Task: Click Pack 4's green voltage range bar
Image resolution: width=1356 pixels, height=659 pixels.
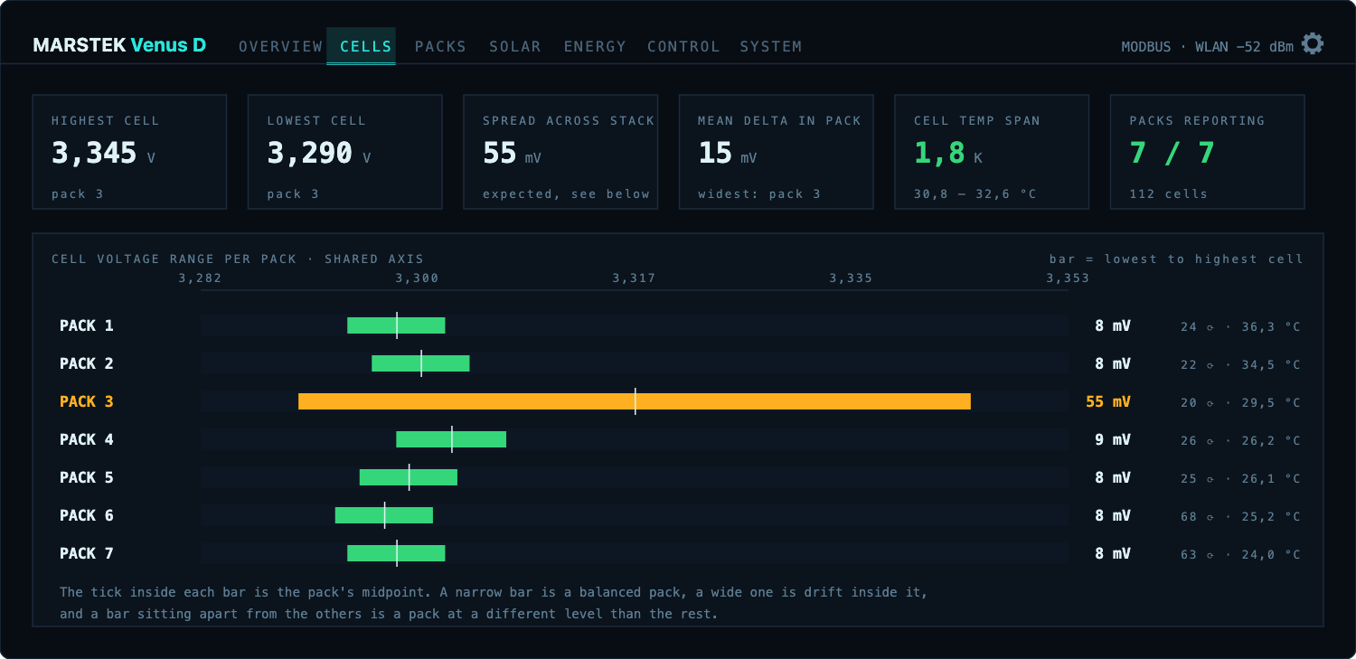Action: click(451, 439)
